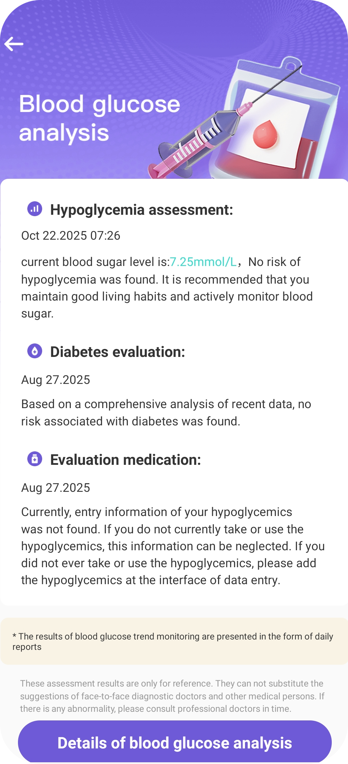Click the Hypoglycemia assessment chart icon
Image resolution: width=348 pixels, height=764 pixels.
(35, 209)
